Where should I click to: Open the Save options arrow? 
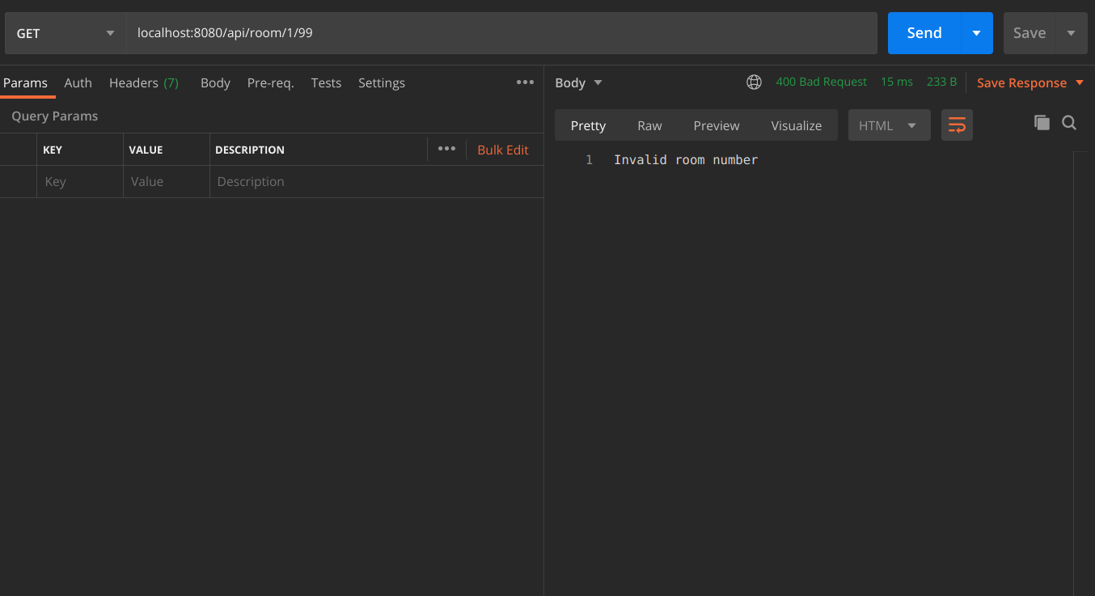(1072, 33)
